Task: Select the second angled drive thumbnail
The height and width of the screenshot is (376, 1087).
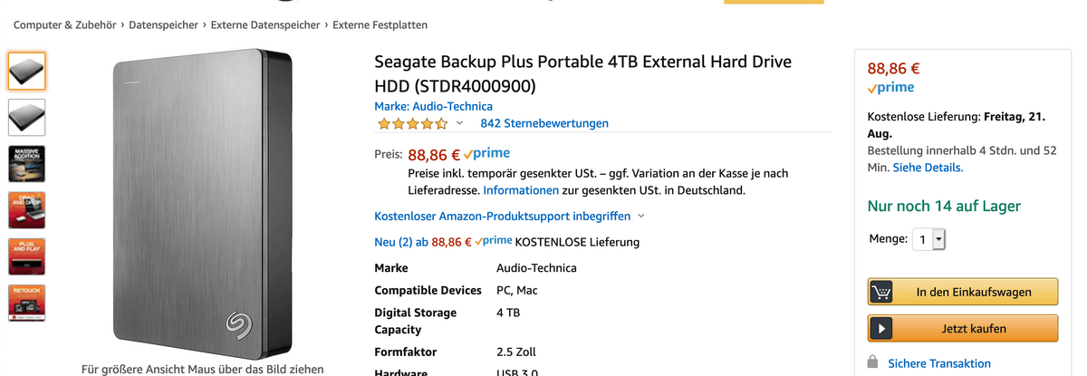Action: [26, 117]
